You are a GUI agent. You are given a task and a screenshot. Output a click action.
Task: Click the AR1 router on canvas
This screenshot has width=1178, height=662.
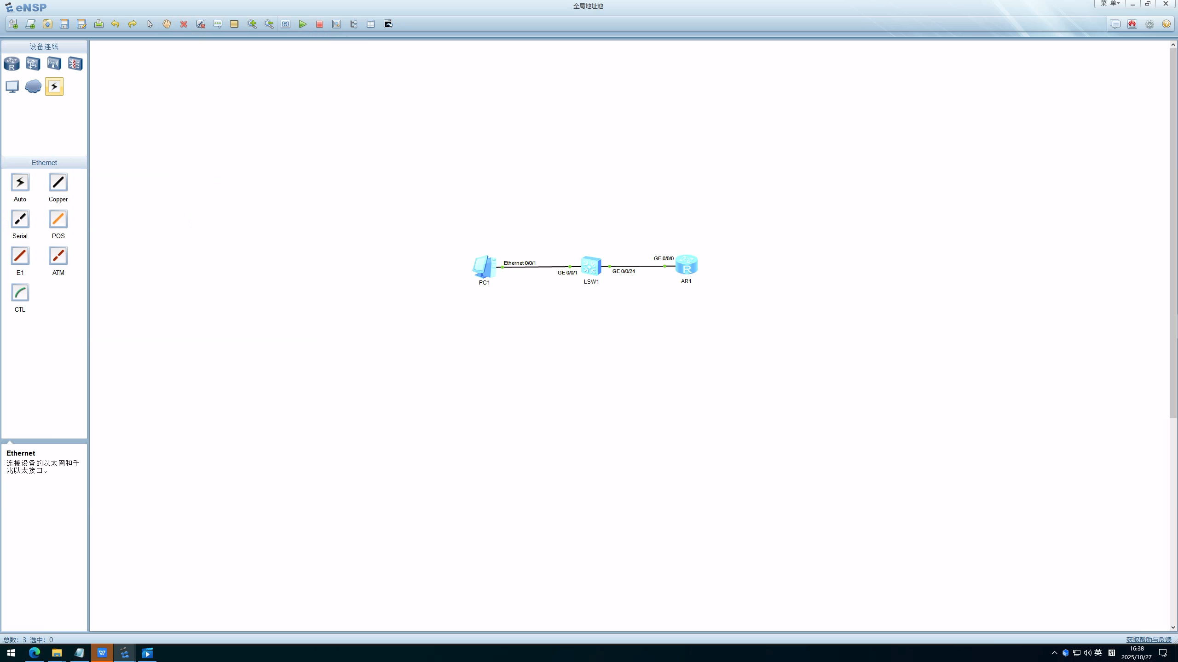click(x=686, y=265)
